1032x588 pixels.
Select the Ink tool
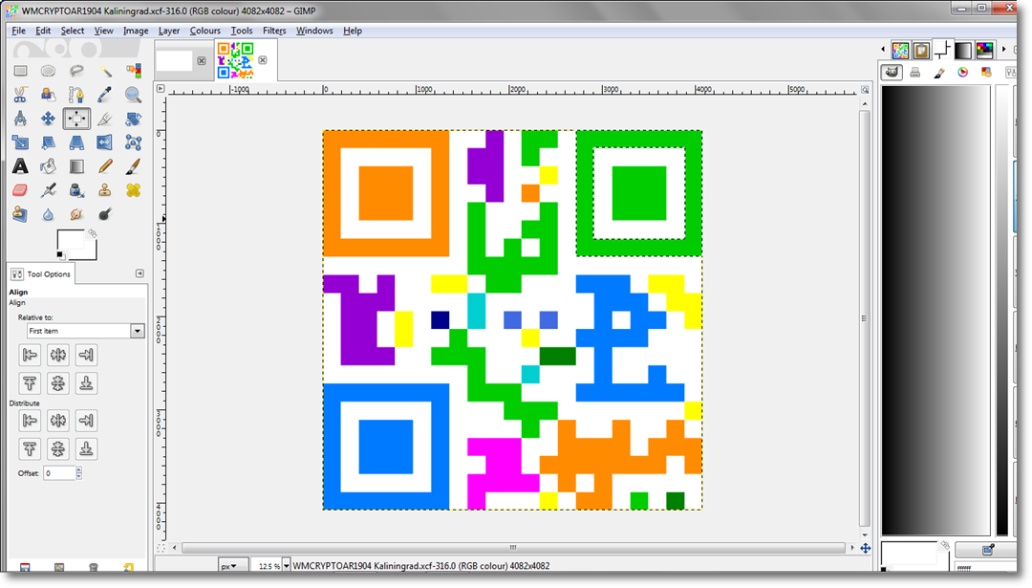(76, 190)
